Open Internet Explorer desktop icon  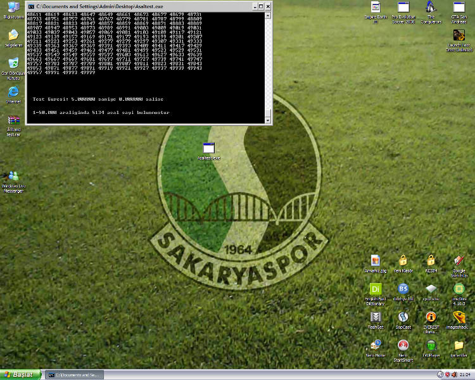click(x=14, y=95)
